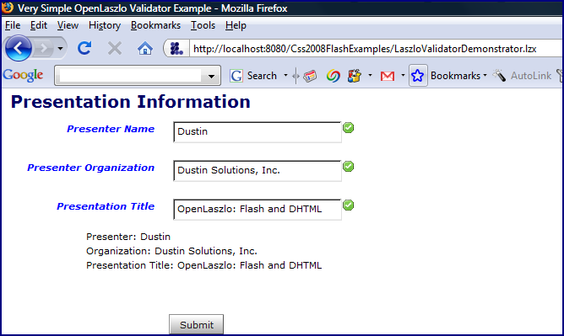564x336 pixels.
Task: Click the site identity icon in address bar
Action: tap(176, 48)
